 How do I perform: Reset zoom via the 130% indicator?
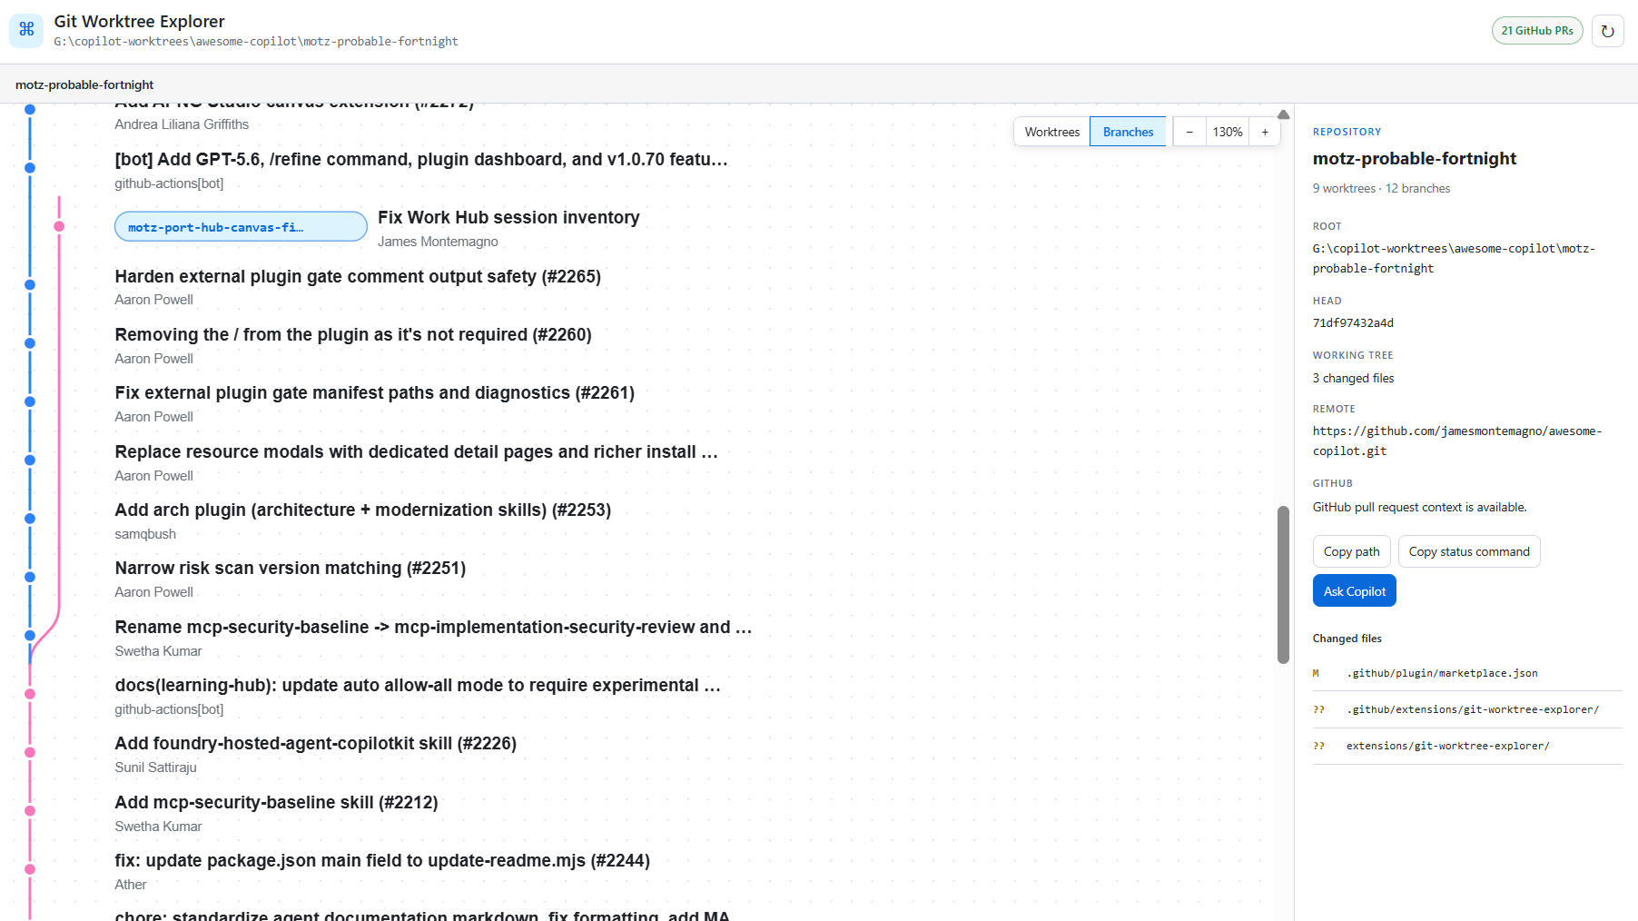click(x=1228, y=132)
